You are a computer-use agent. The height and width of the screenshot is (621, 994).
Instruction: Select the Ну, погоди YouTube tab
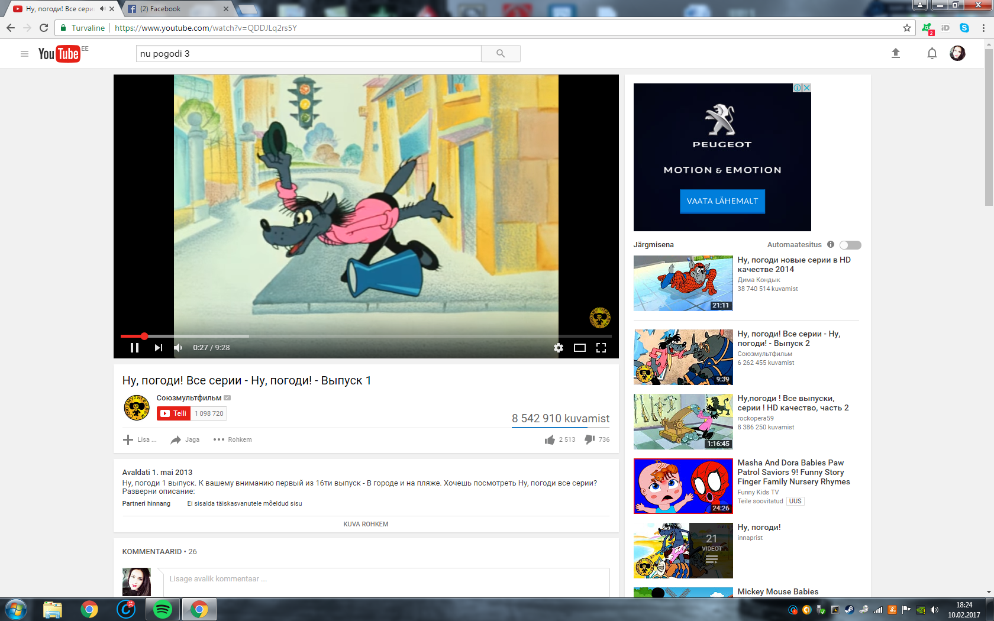point(58,9)
